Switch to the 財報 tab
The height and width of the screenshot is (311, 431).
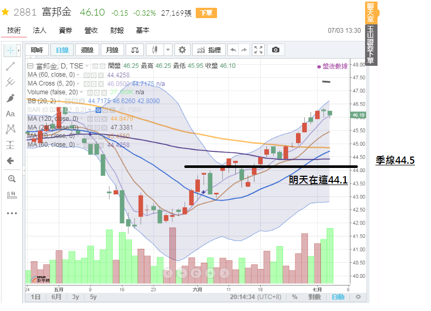117,30
